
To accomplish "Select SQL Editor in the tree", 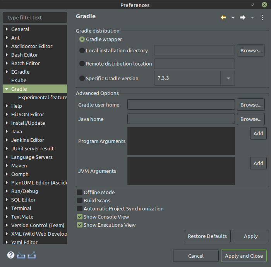I will tap(23, 200).
